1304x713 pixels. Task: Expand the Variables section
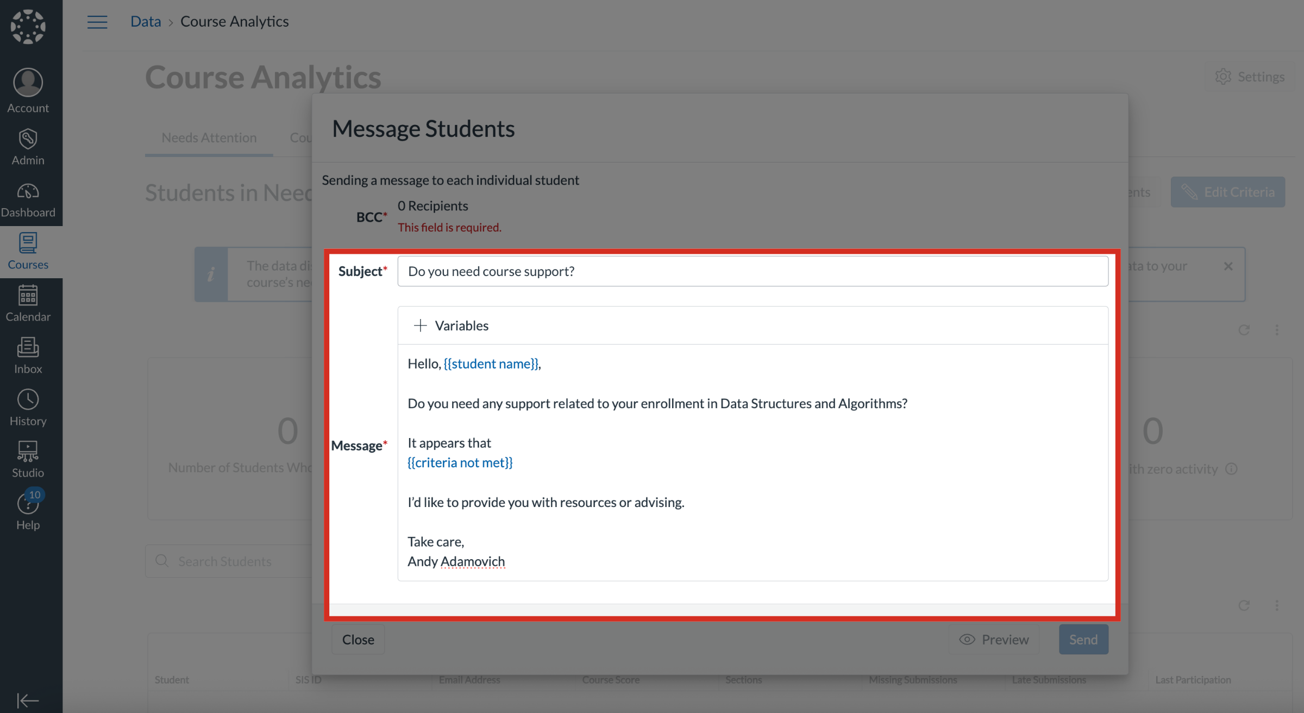pyautogui.click(x=450, y=325)
